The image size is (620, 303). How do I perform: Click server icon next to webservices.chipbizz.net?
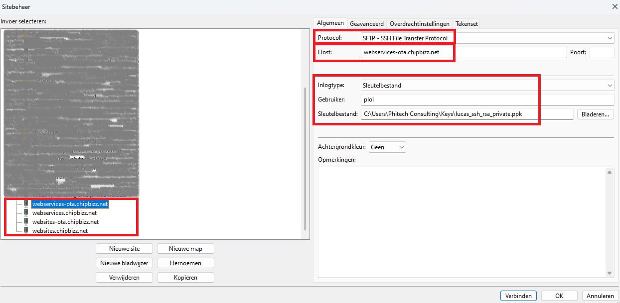click(x=26, y=213)
